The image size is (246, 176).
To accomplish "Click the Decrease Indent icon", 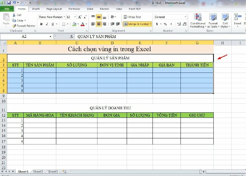I will [x=112, y=24].
